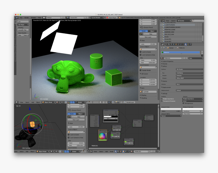The width and height of the screenshot is (218, 173).
Task: Switch node editor to texture nodes icon
Action: click(120, 152)
